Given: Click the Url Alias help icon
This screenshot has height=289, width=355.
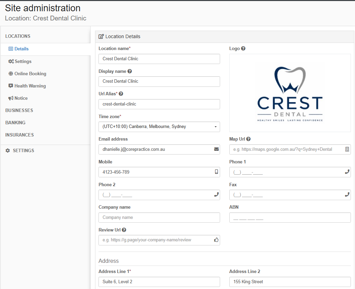Looking at the screenshot, I should point(121,94).
